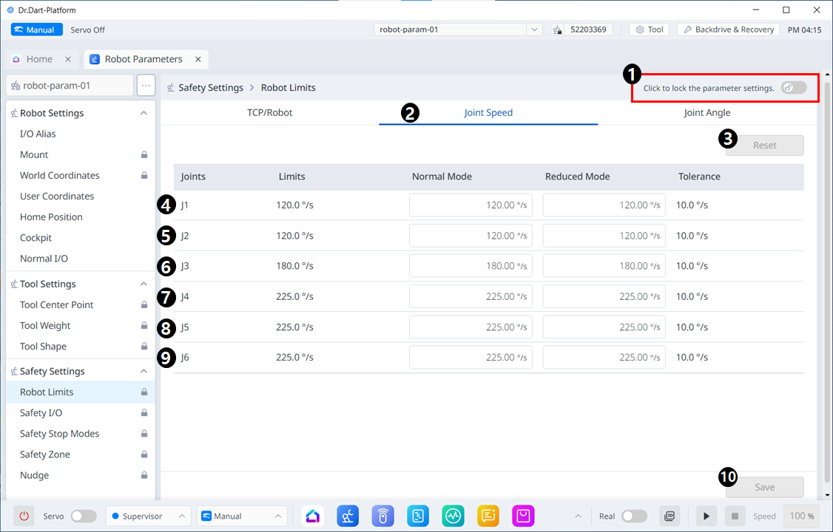Toggle the parameter settings lock switch
Image resolution: width=833 pixels, height=532 pixels.
point(794,88)
